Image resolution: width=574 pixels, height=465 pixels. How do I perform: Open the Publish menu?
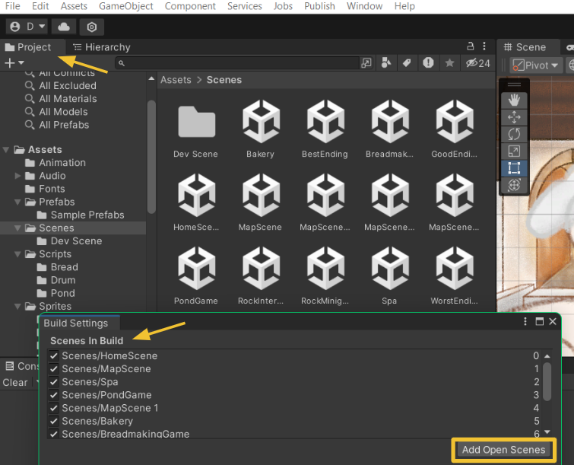[x=319, y=6]
